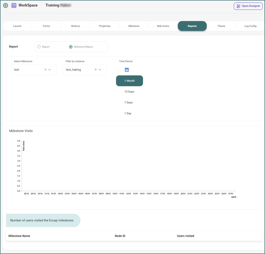Open the Time Period calendar icon

tap(127, 70)
